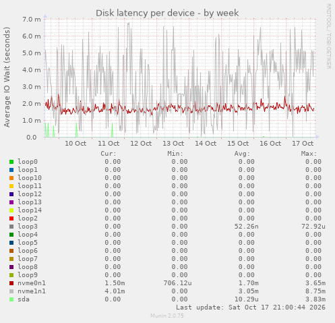
Task: Click nvme0n1 current value '1.50m'
Action: pyautogui.click(x=115, y=283)
